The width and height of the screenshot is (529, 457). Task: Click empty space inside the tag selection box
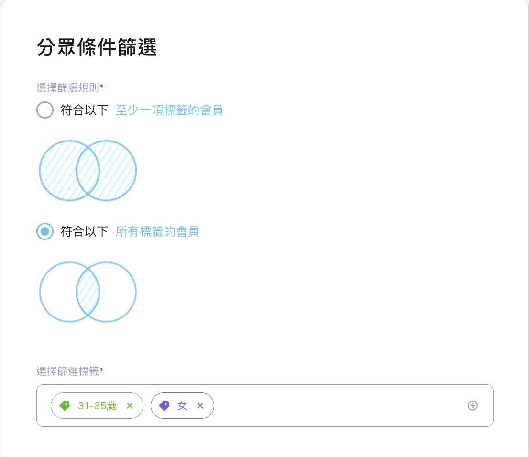point(337,406)
